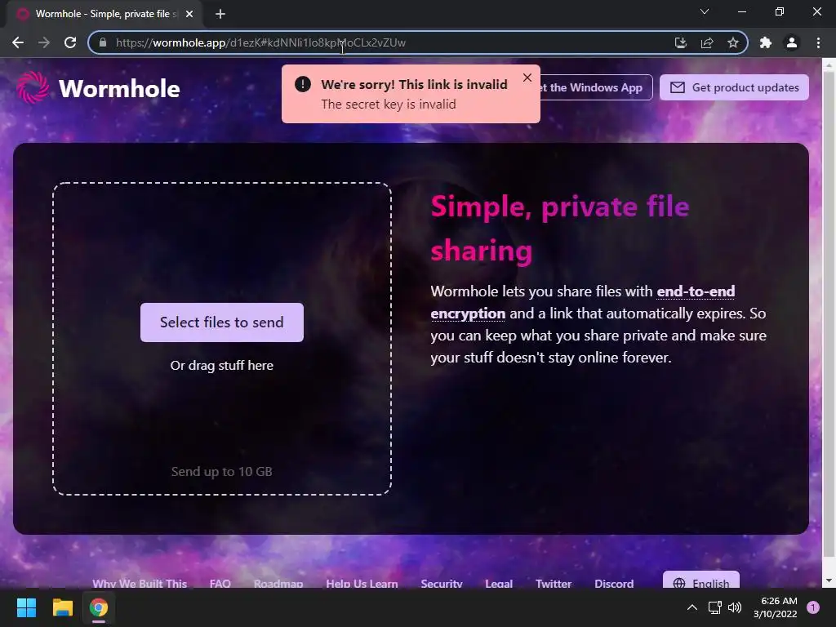Click the error exclamation icon in alert
Screen dimensions: 836x627
coord(303,84)
